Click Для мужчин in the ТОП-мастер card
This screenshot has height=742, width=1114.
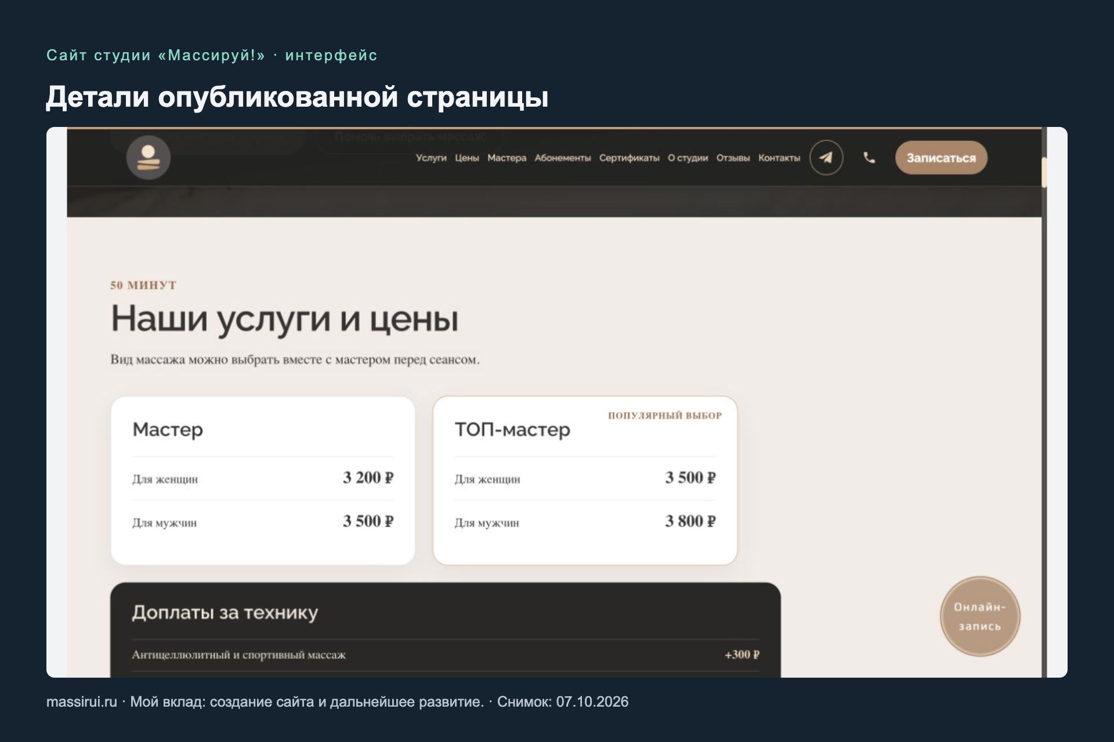[487, 523]
